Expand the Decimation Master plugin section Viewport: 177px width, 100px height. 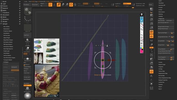tap(8, 42)
